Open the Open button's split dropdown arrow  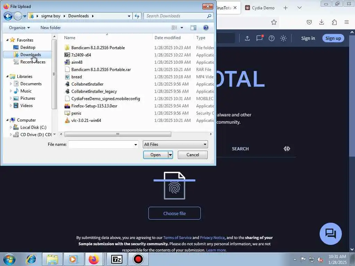point(171,155)
